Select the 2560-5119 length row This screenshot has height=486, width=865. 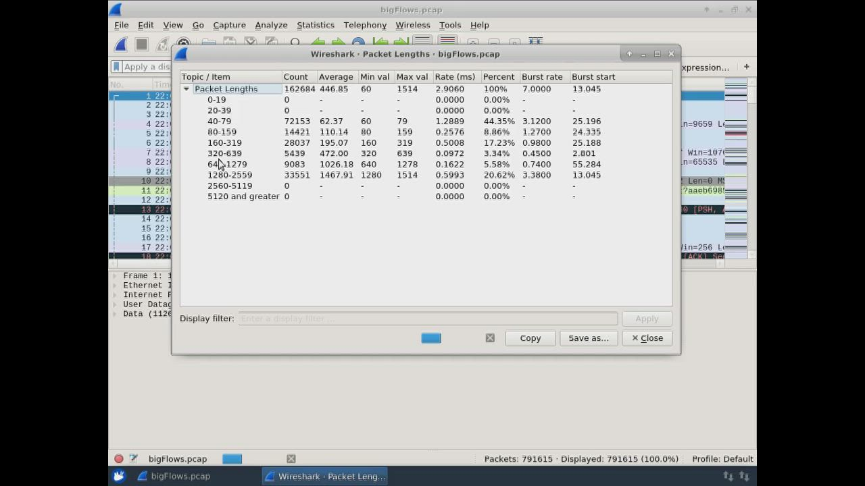coord(426,186)
